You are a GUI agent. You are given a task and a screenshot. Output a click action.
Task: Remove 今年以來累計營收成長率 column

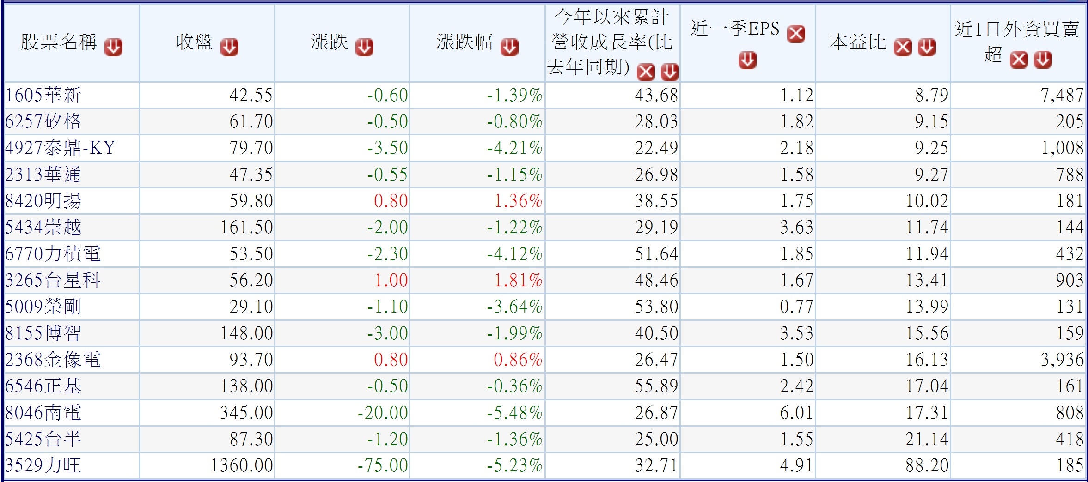point(646,72)
